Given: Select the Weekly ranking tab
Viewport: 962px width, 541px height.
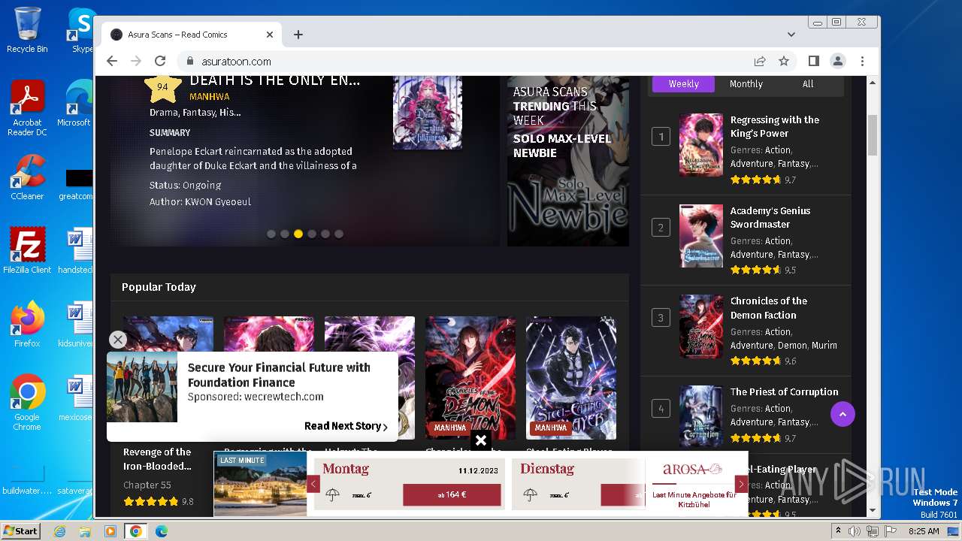Looking at the screenshot, I should 684,84.
